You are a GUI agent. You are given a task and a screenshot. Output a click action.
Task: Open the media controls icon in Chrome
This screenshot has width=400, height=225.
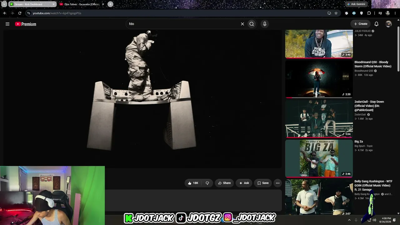click(x=380, y=13)
